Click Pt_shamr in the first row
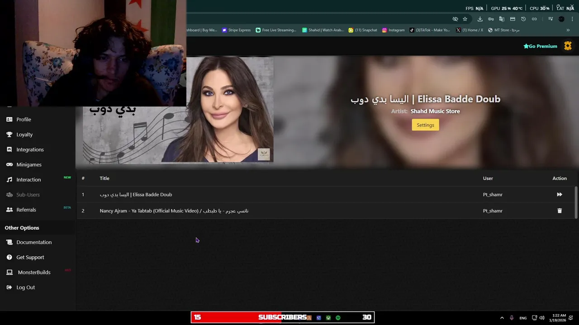 [493, 195]
